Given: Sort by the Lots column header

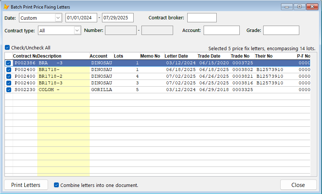Looking at the screenshot, I should [127, 56].
